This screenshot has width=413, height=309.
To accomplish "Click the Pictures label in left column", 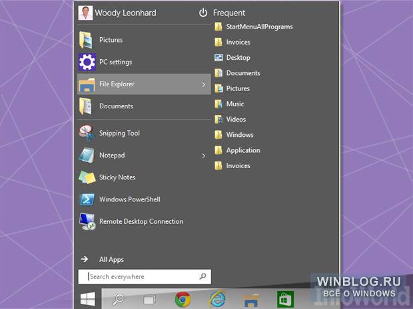I will click(x=111, y=40).
